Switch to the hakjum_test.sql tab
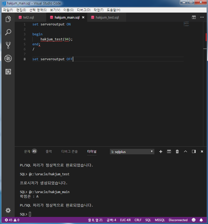The height and width of the screenshot is (224, 208). click(x=106, y=18)
